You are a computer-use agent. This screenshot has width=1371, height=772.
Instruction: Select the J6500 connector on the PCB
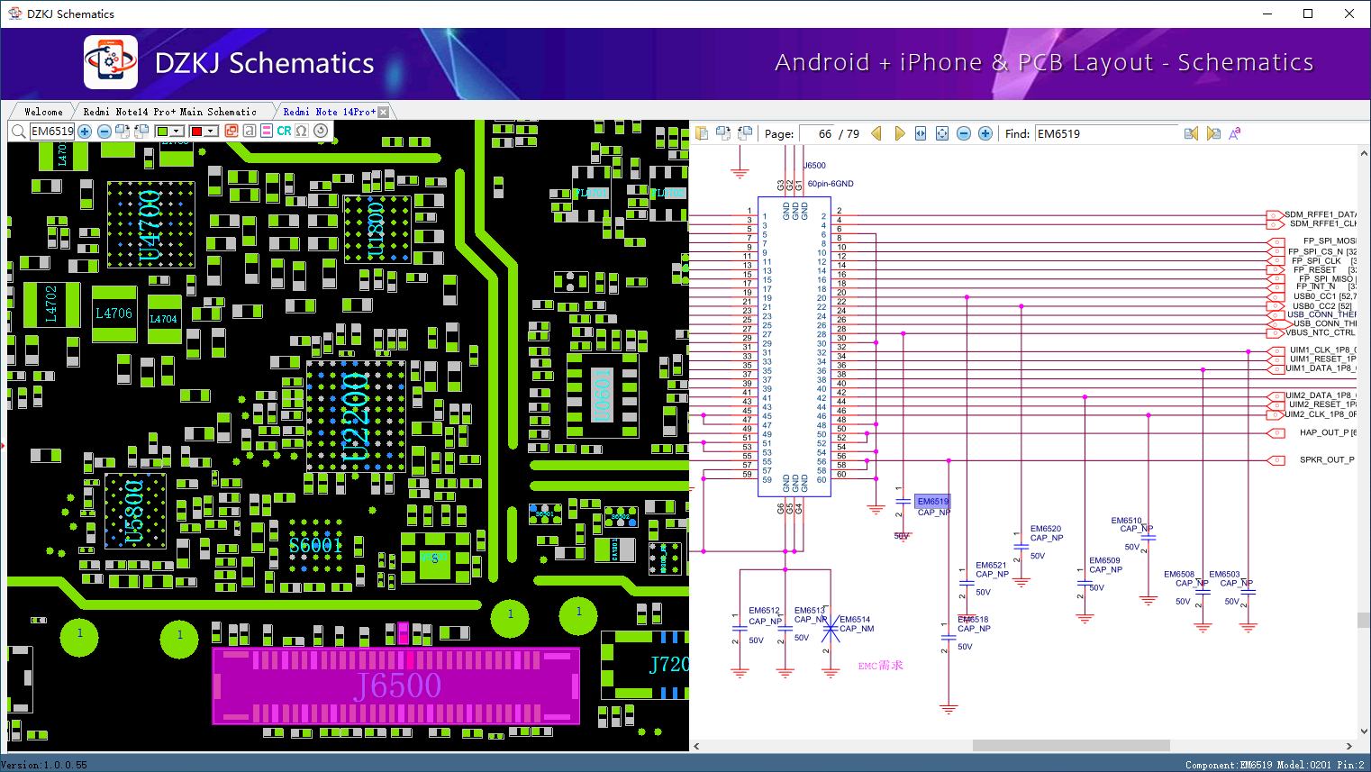pos(396,686)
